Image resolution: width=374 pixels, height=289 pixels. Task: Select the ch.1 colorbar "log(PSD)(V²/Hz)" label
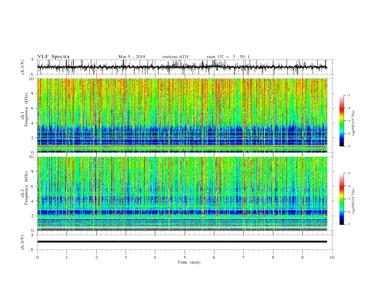click(x=354, y=123)
